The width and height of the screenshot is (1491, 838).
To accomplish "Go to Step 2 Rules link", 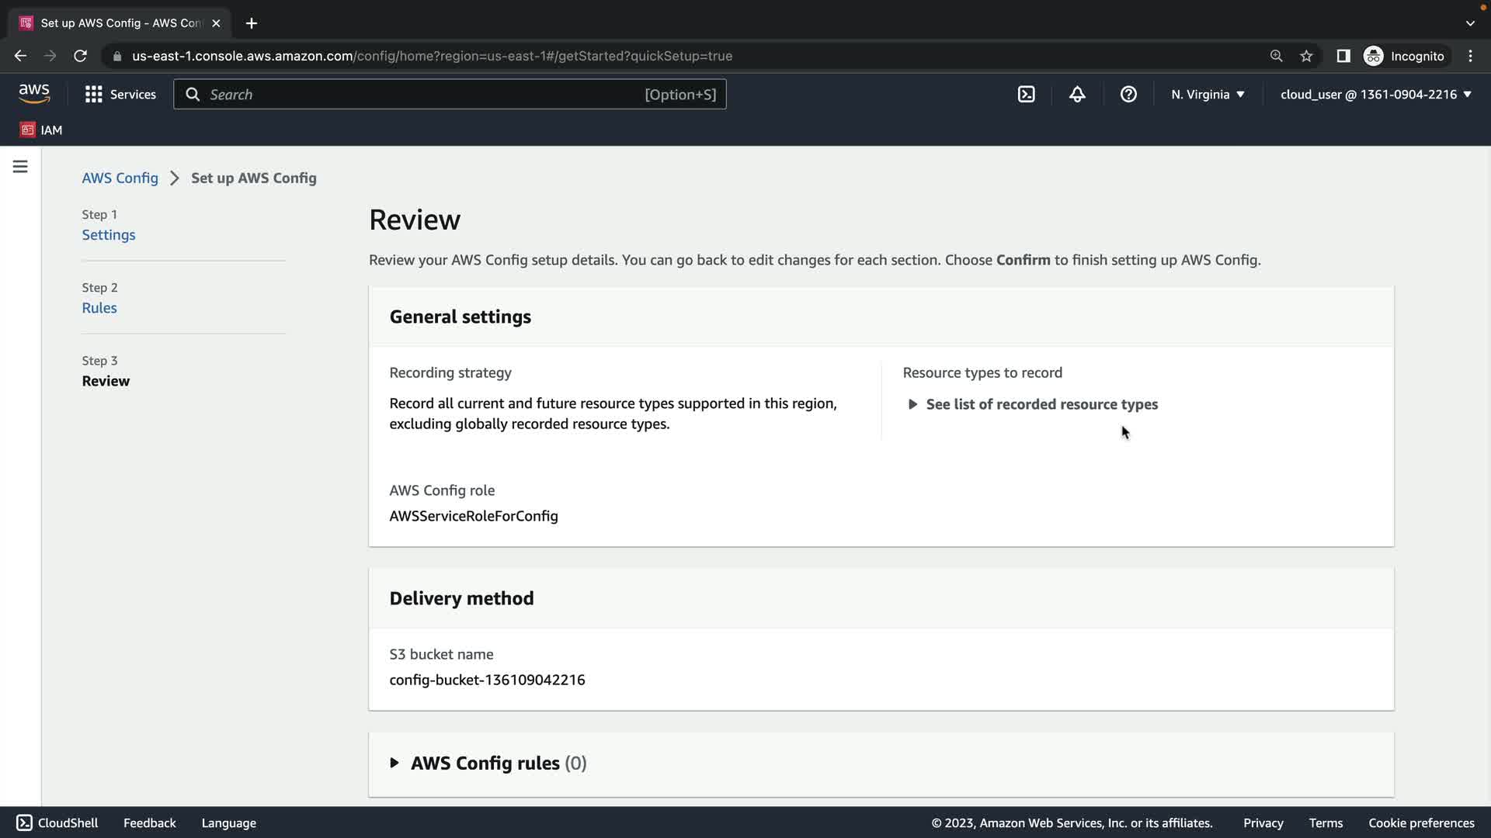I will [x=99, y=308].
